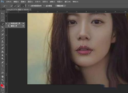Image resolution: width=128 pixels, height=93 pixels.
Task: Click the 调整边缘 button
Action: point(61,6)
